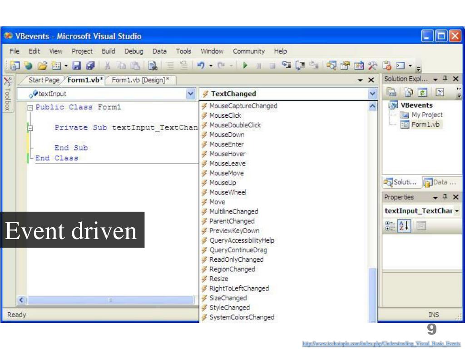
Task: Click the Cut scissors icon
Action: click(107, 65)
